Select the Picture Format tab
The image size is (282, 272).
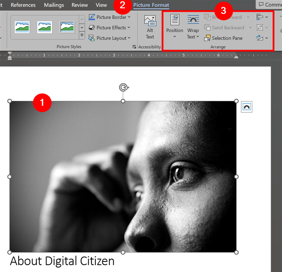coord(151,5)
